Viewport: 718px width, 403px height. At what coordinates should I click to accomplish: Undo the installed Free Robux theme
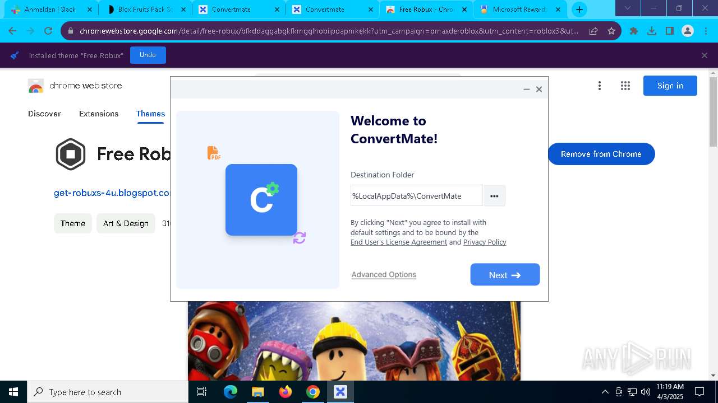coord(148,55)
